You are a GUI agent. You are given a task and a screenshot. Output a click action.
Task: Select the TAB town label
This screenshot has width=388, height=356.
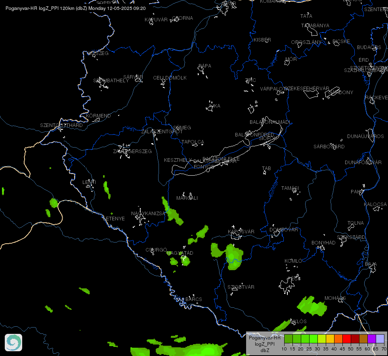tap(266, 169)
